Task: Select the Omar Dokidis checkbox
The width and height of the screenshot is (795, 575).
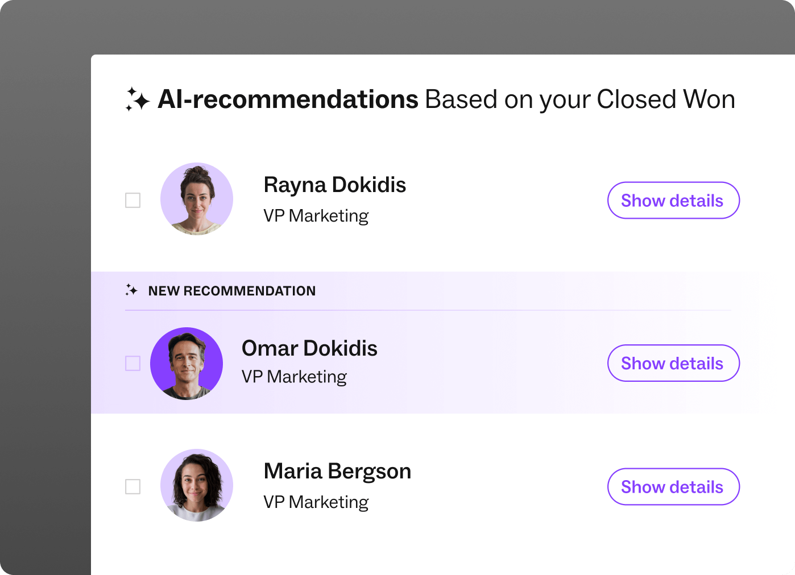Action: [x=132, y=363]
